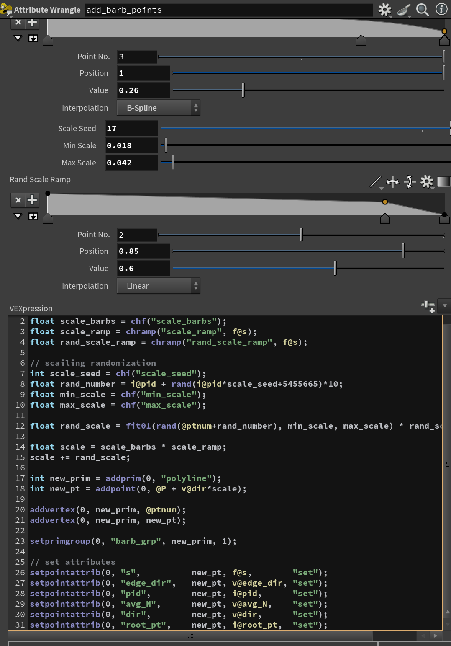The height and width of the screenshot is (646, 451).
Task: Select the orange-highlighted marker of Rand Scale Ramp
Action: coord(385,218)
